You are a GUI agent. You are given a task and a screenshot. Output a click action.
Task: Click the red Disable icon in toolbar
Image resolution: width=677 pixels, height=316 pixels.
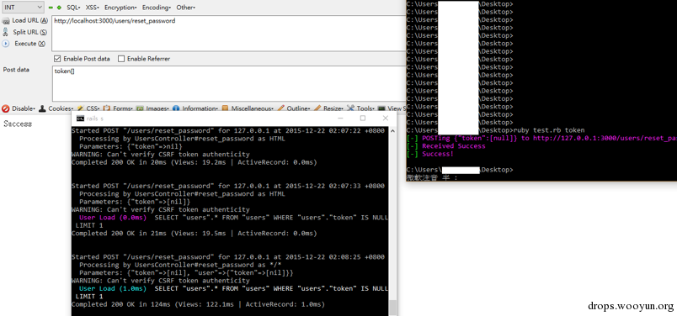[6, 108]
